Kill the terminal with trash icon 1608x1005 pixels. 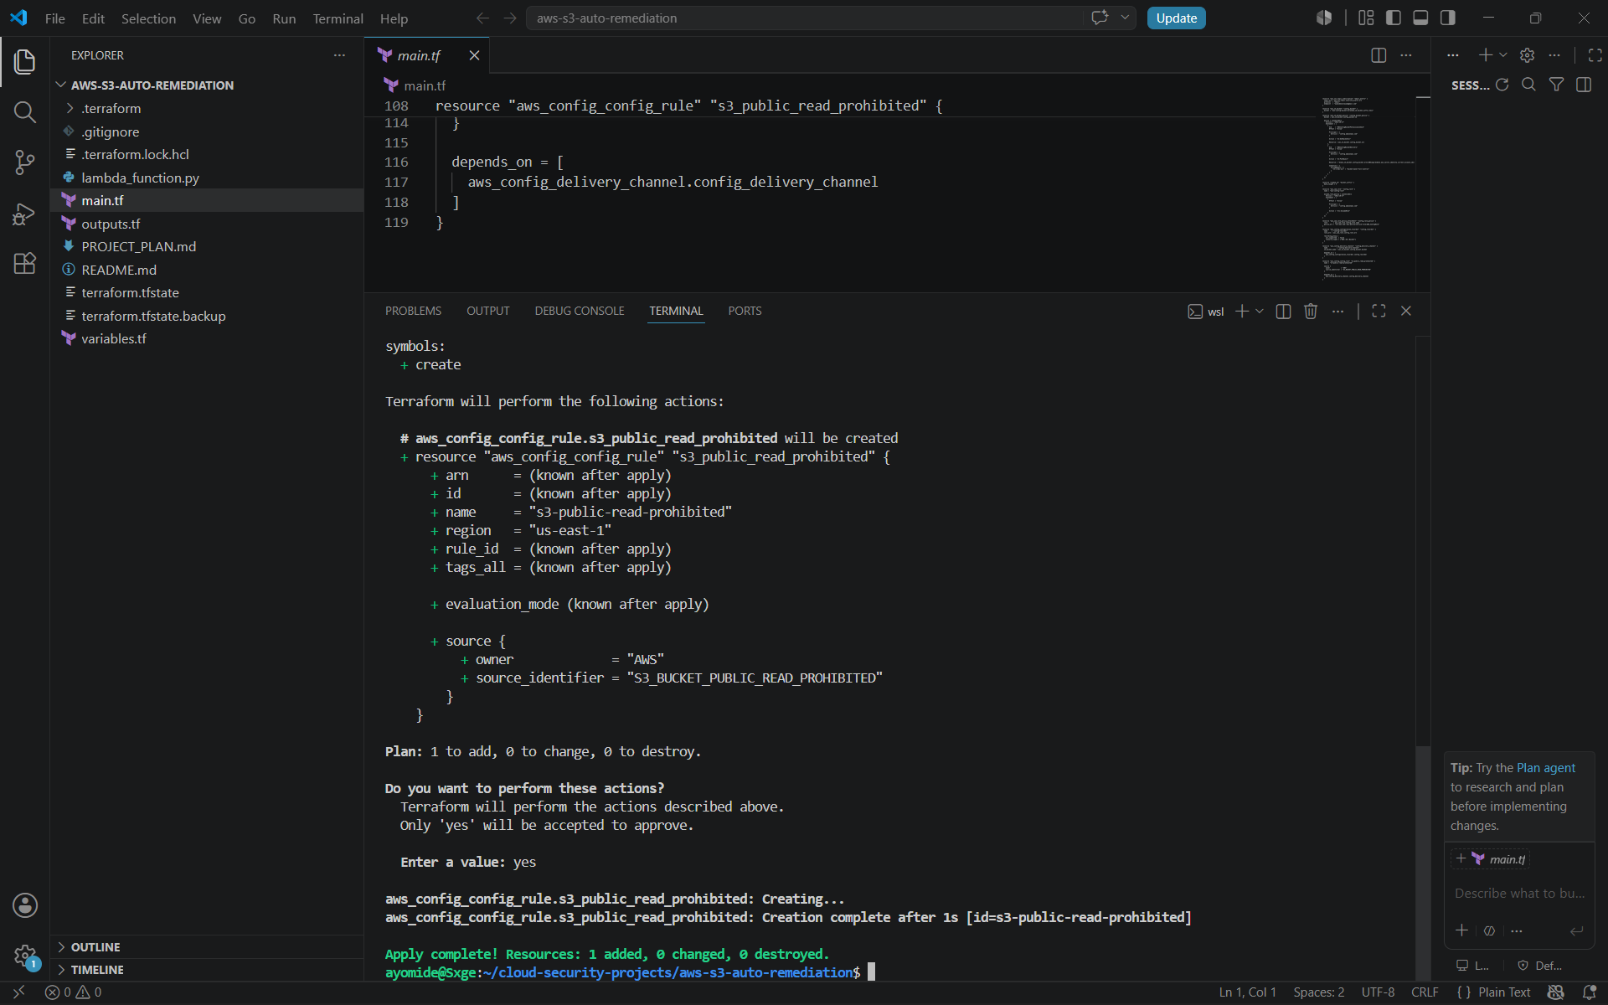click(1311, 311)
